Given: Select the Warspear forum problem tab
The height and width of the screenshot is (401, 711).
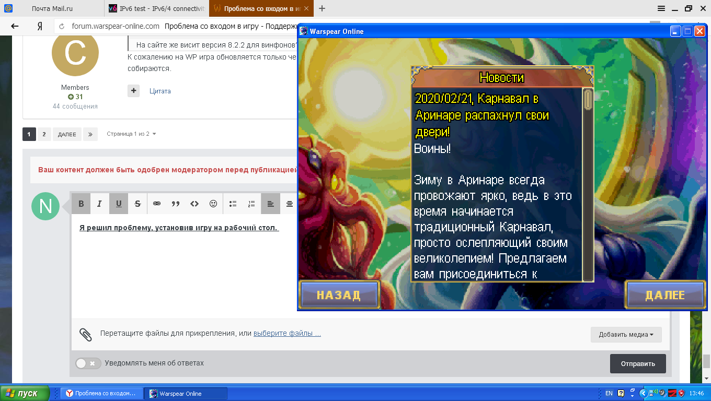Looking at the screenshot, I should click(261, 8).
